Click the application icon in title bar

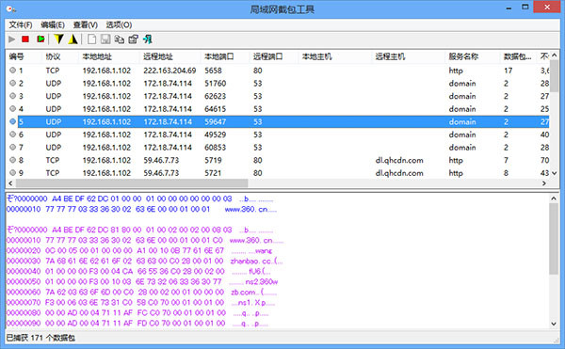(10, 8)
